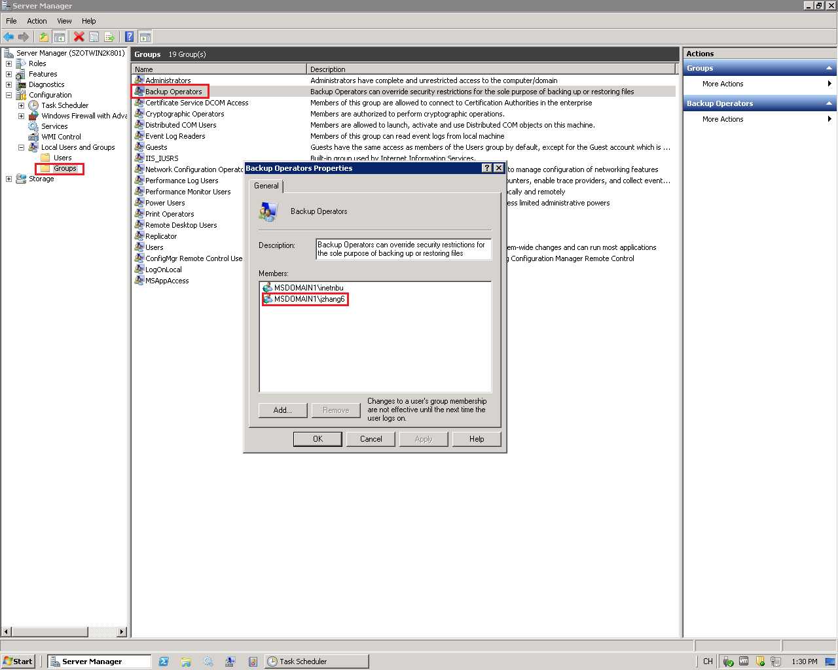The height and width of the screenshot is (670, 838).
Task: Click the Forward arrow in toolbar
Action: pos(24,37)
